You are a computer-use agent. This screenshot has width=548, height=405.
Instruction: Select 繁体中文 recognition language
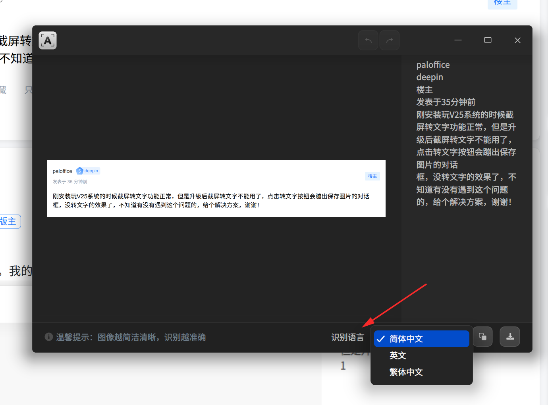point(422,372)
